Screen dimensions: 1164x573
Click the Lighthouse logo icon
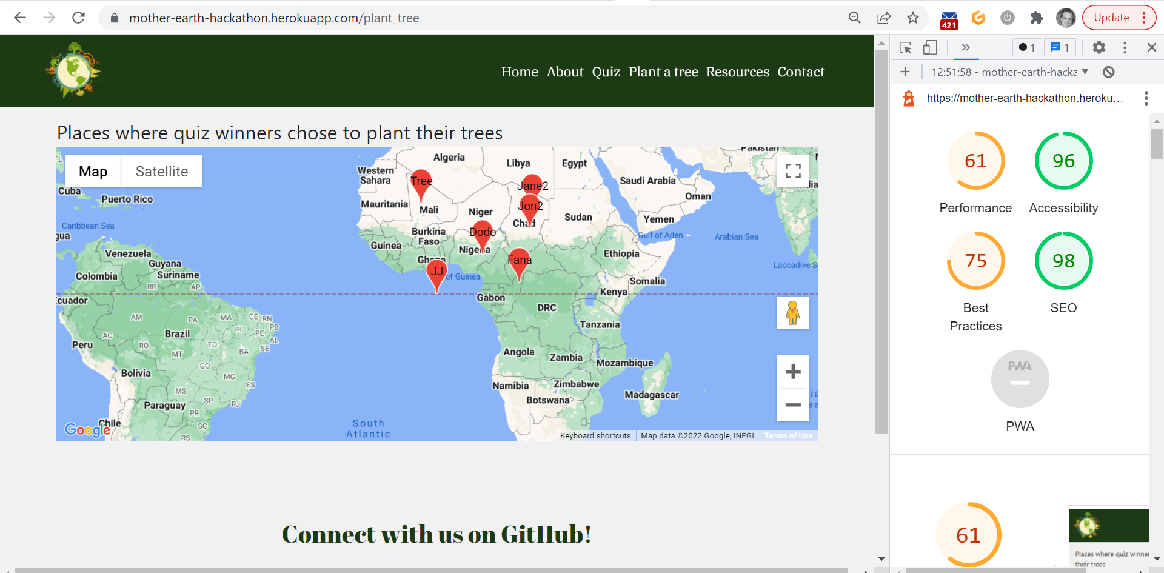click(x=908, y=98)
